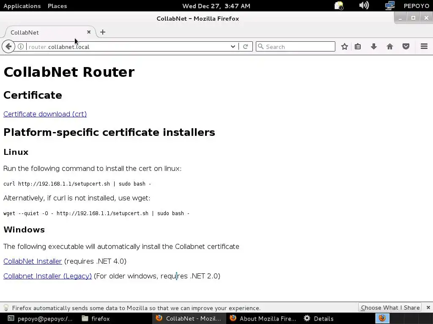Click the CollabNet Router heading
Screen dimensions: 433x324
tap(69, 72)
